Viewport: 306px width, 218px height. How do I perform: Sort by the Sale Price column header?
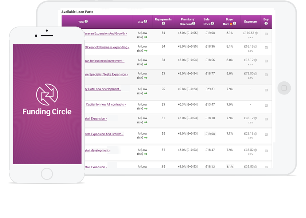[x=207, y=21]
